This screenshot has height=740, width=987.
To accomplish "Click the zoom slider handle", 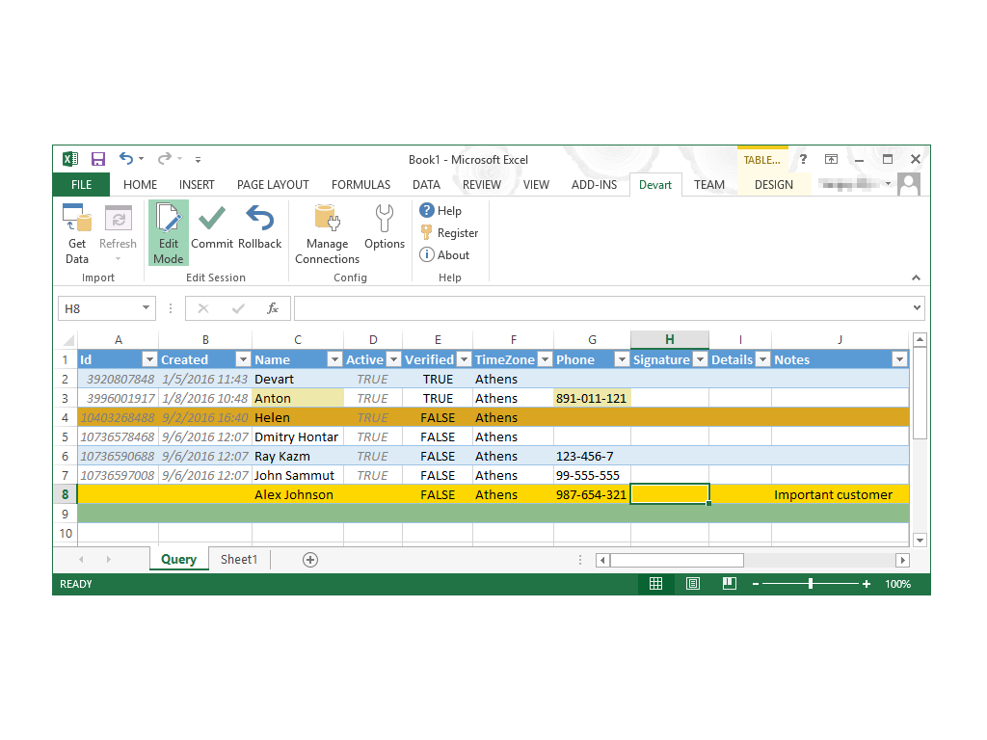I will (x=811, y=584).
